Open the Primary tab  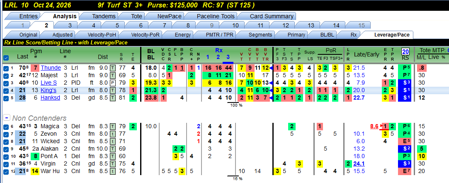[296, 35]
